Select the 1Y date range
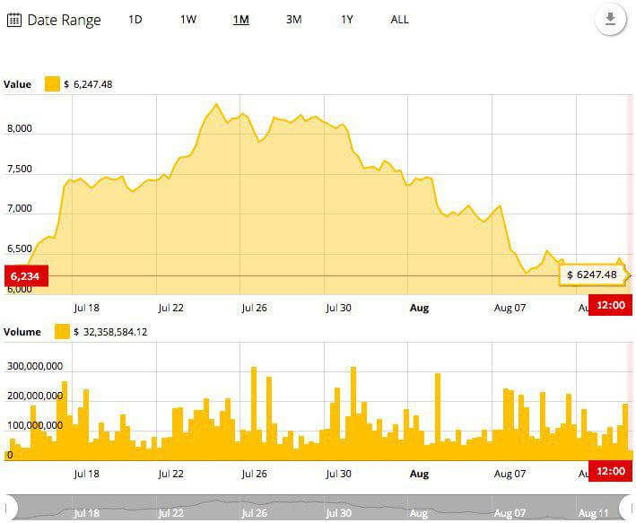Viewport: 636px width, 523px height. (347, 20)
